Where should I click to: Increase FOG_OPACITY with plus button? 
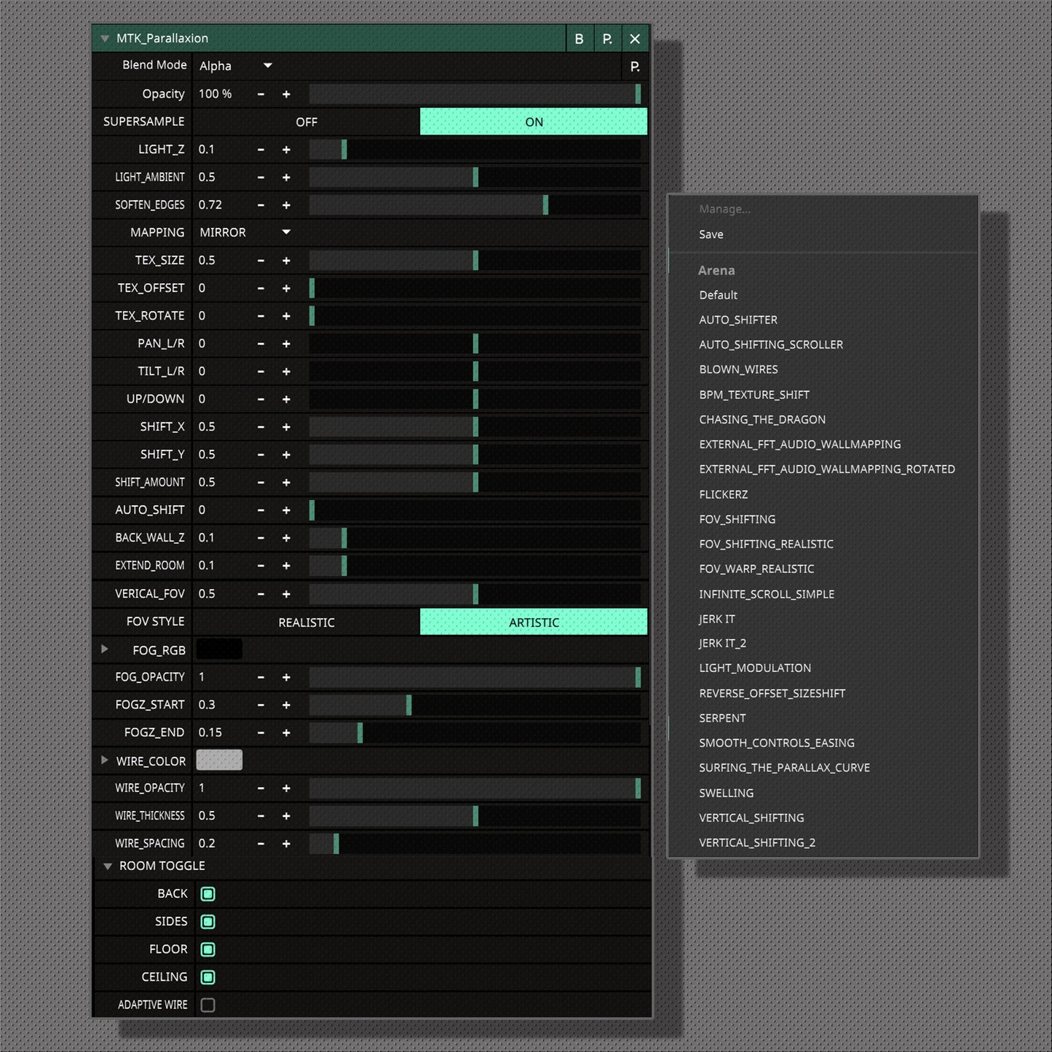coord(286,677)
